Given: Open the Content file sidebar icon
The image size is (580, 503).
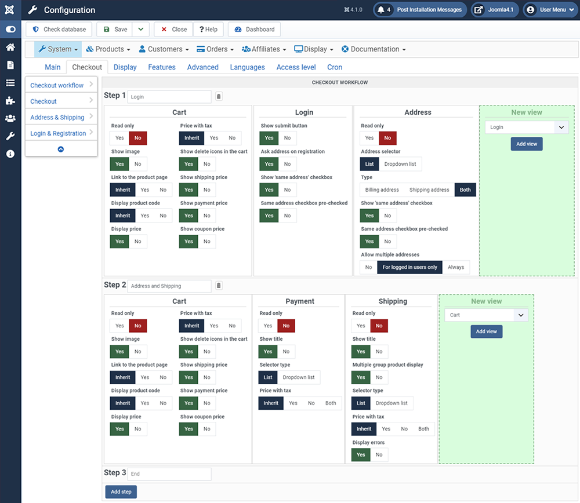Looking at the screenshot, I should pos(10,65).
